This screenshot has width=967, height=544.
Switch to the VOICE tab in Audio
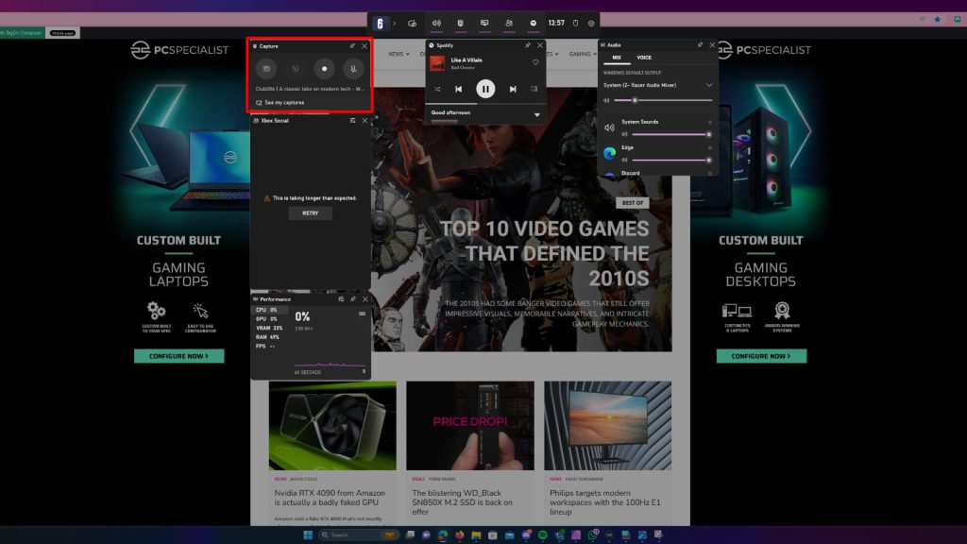tap(645, 57)
